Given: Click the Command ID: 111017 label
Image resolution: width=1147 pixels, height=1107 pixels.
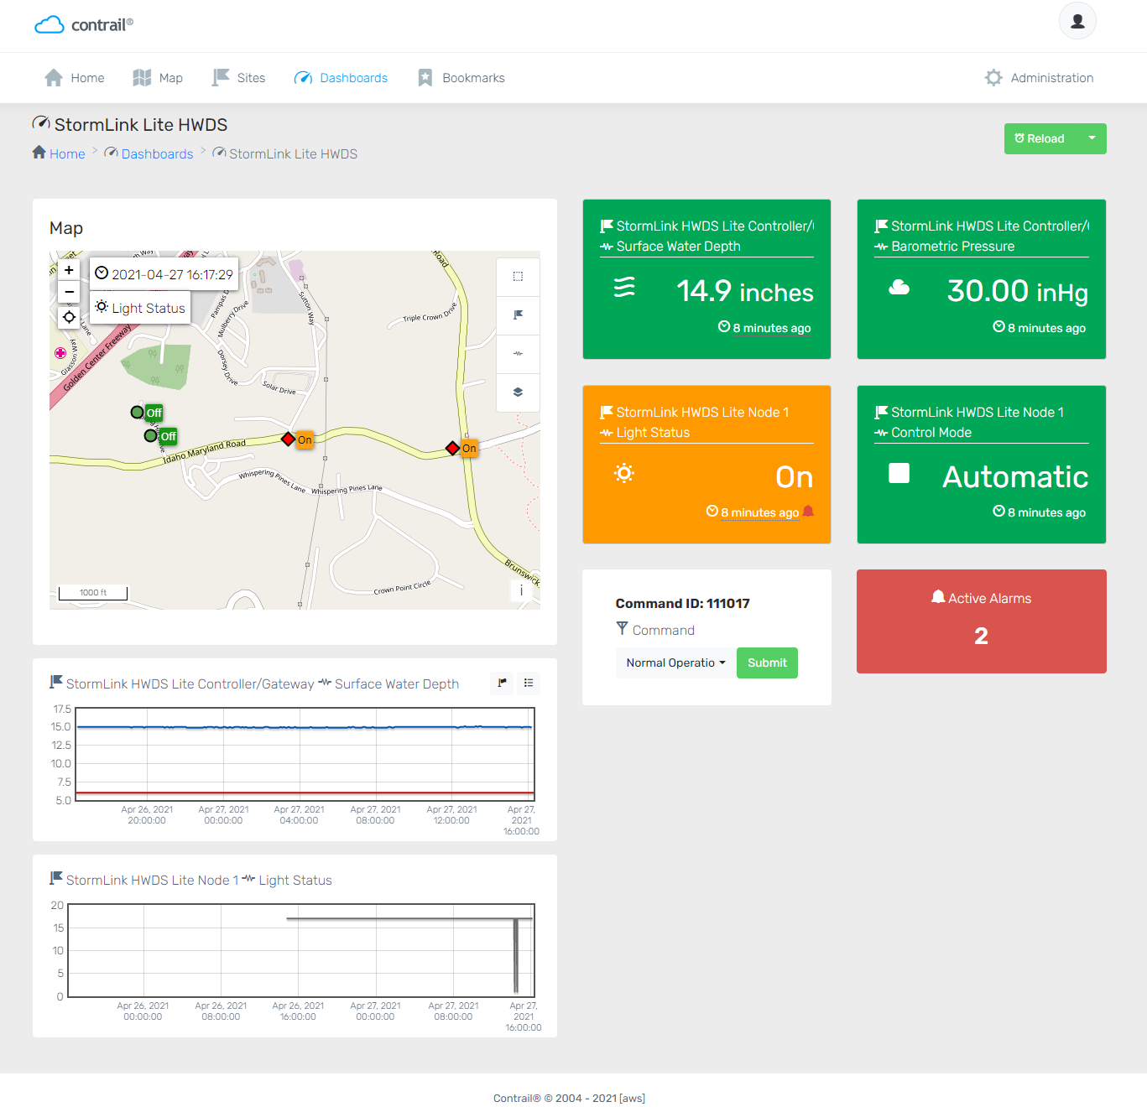Looking at the screenshot, I should coord(682,603).
